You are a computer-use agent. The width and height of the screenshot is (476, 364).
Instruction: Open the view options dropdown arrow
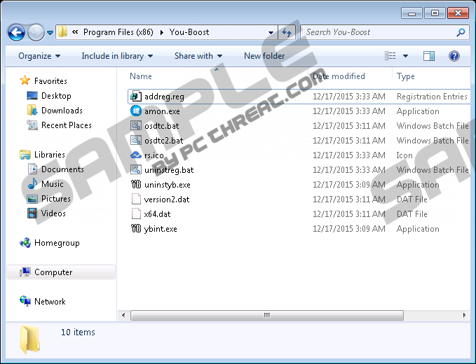[x=405, y=56]
